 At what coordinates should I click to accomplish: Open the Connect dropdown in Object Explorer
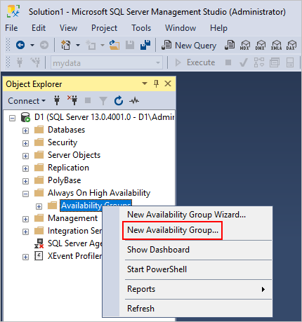27,101
